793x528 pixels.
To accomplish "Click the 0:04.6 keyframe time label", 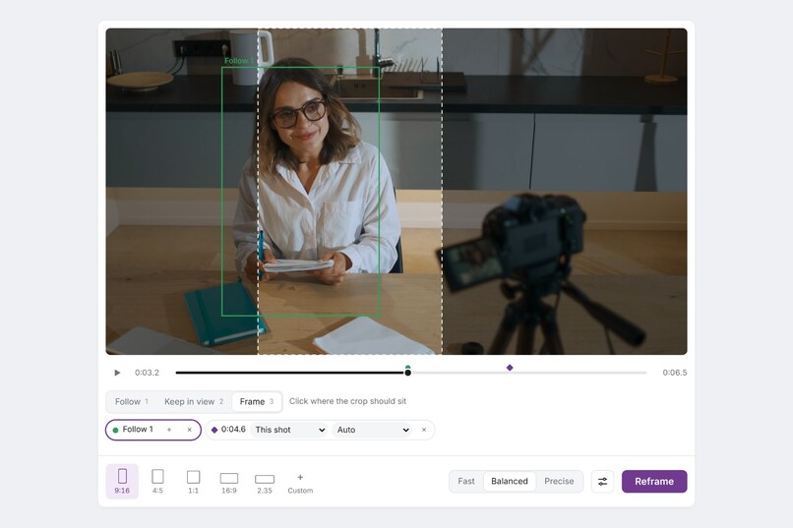I will (233, 430).
